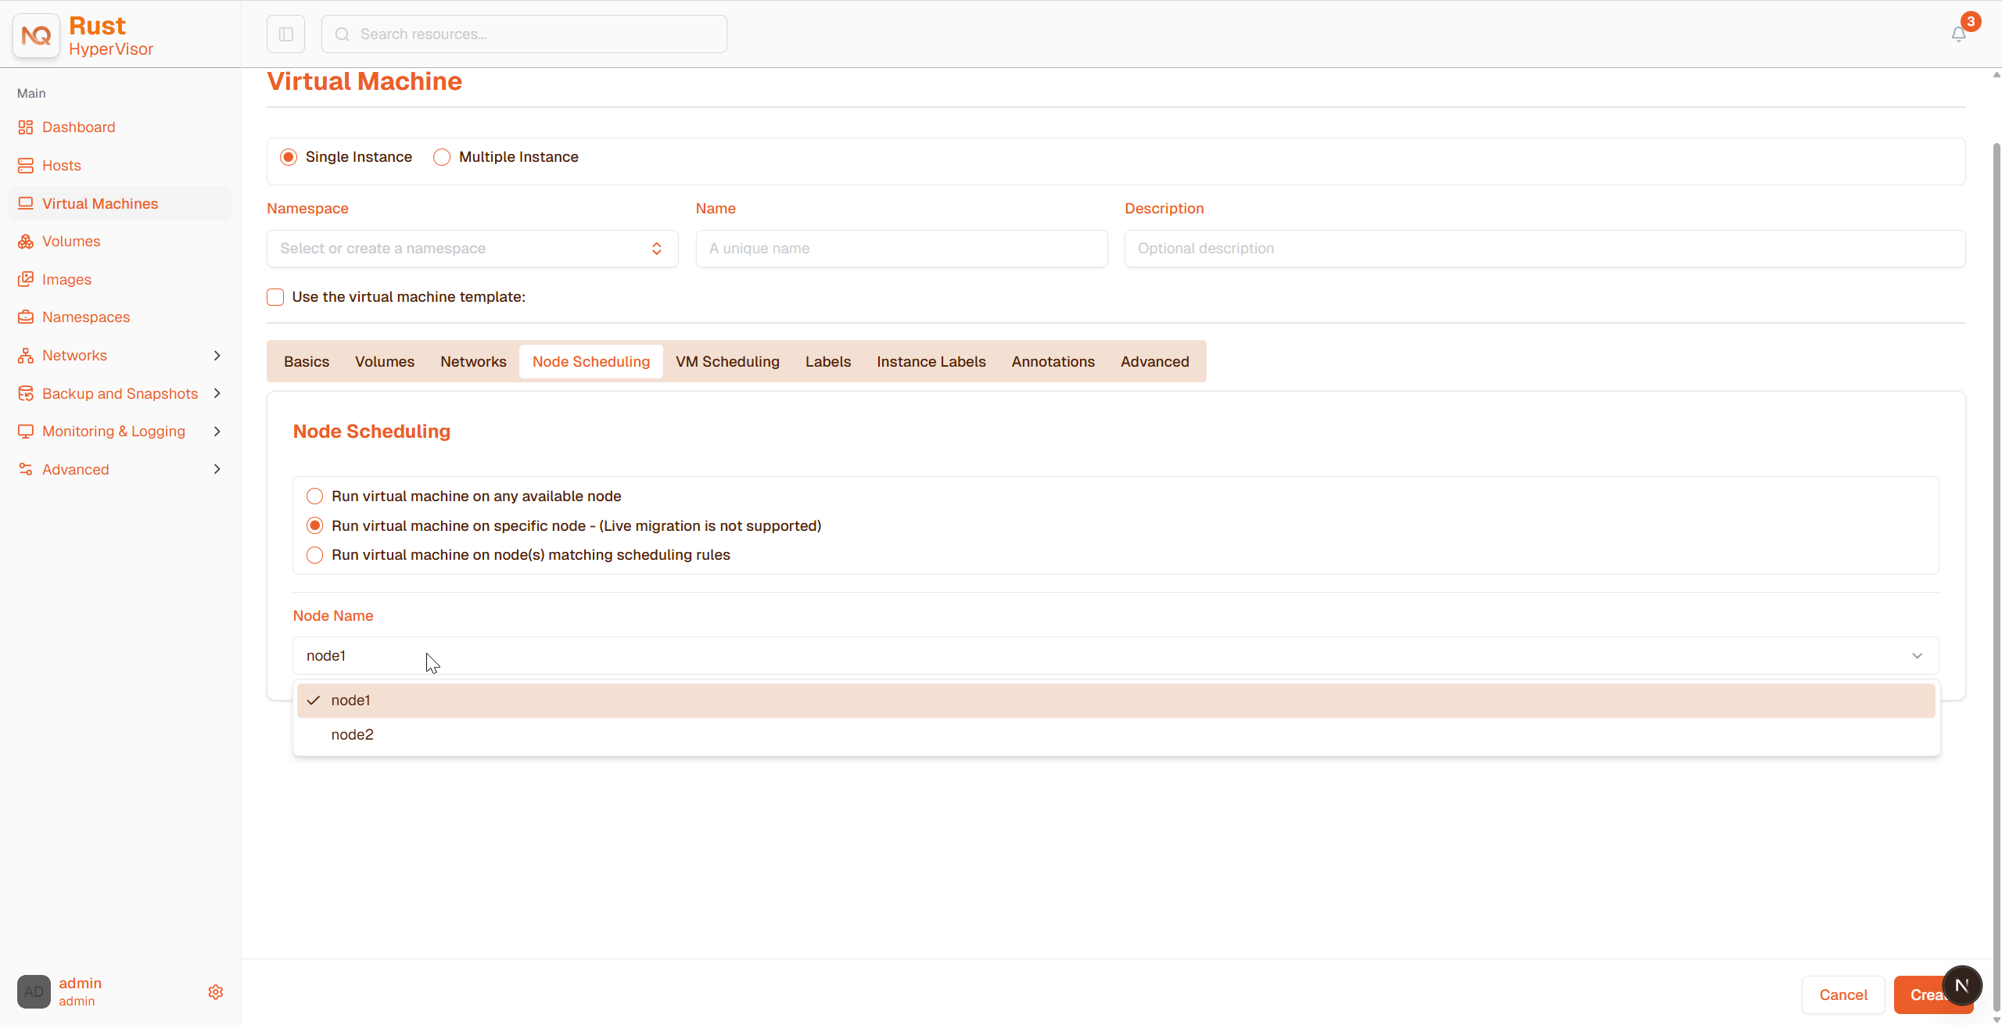The image size is (2002, 1025).
Task: Open the notifications bell
Action: (1958, 34)
